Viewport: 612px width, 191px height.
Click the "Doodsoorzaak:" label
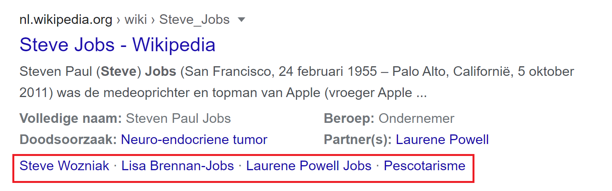coord(68,139)
